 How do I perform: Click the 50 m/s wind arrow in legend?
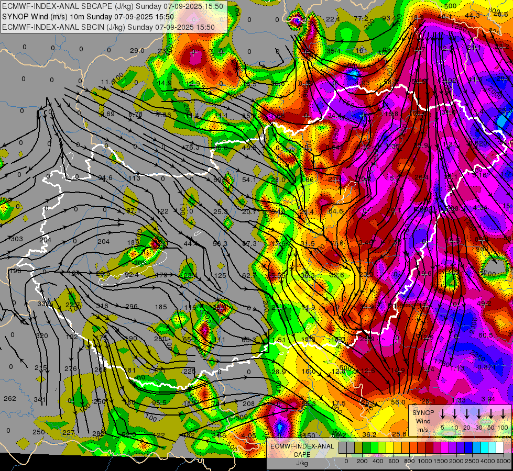coord(491,414)
